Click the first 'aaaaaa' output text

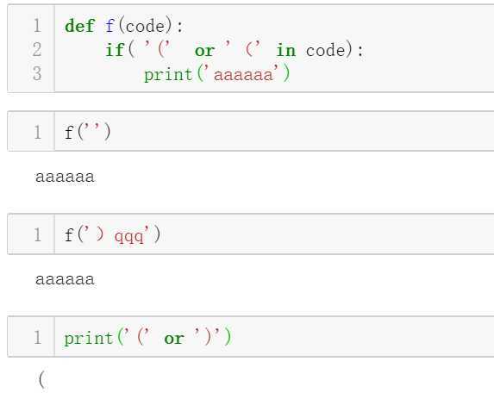click(65, 177)
